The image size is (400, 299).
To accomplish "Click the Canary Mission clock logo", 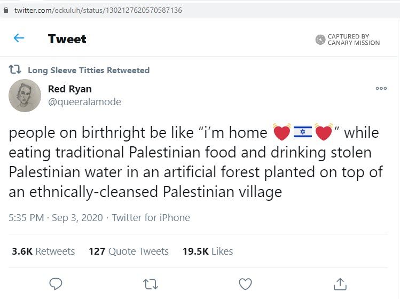I will [320, 40].
